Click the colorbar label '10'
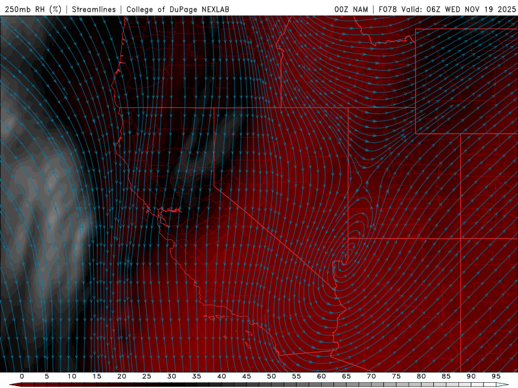Viewport: 518px width, 388px height. (72, 376)
